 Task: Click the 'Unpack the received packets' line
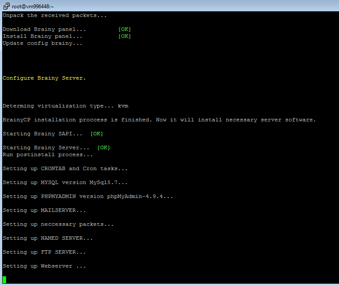[54, 16]
